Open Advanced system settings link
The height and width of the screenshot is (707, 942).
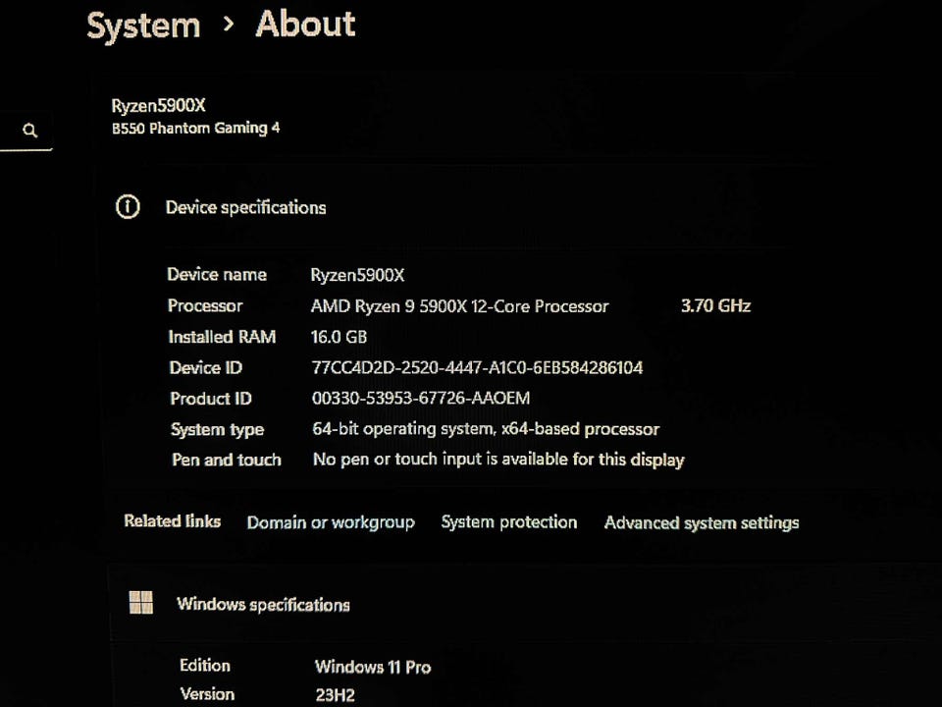pos(701,523)
